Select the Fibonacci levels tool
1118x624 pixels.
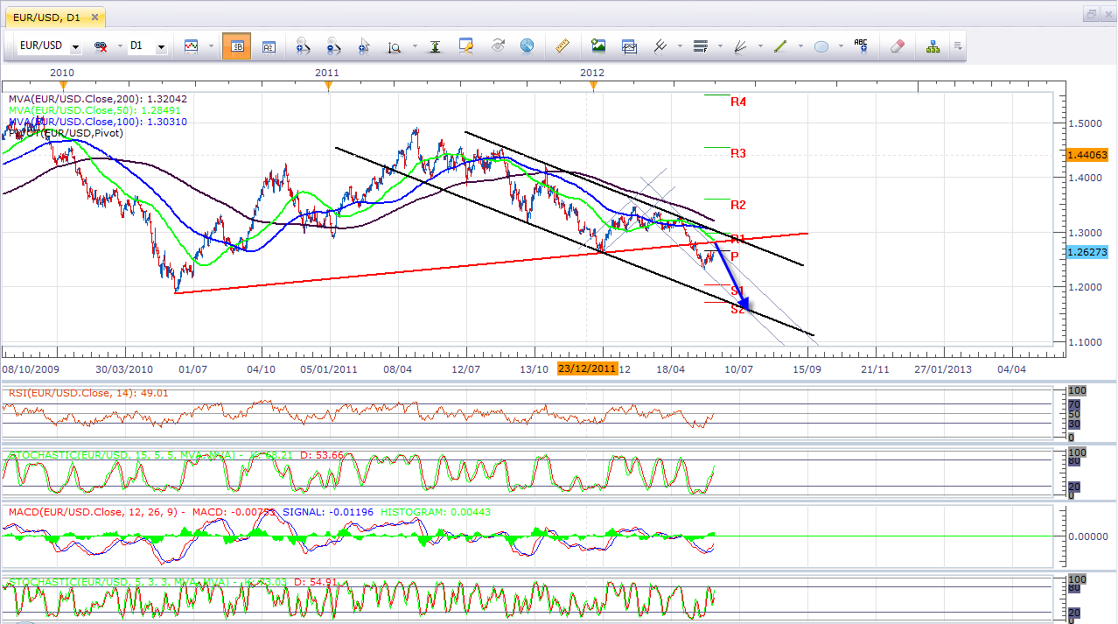700,46
